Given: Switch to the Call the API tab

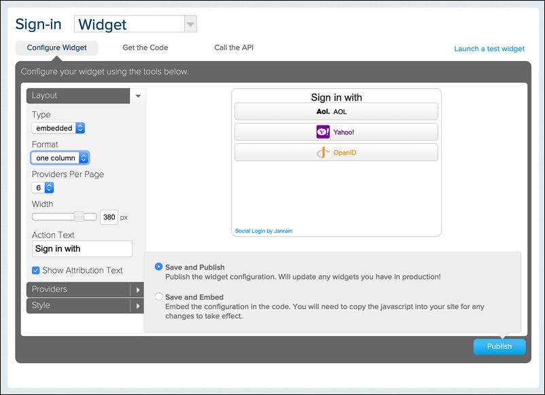Looking at the screenshot, I should click(x=234, y=48).
